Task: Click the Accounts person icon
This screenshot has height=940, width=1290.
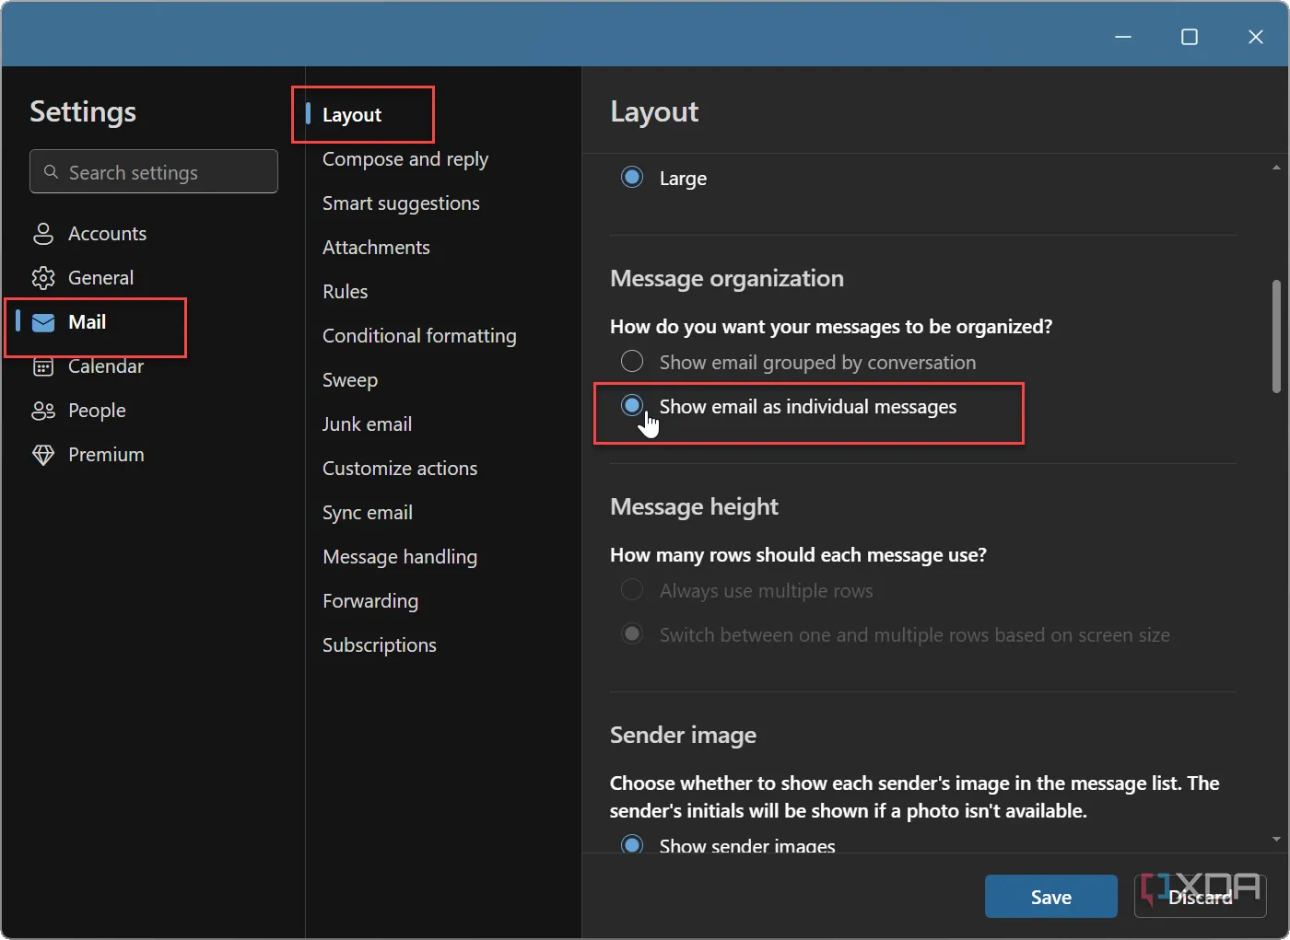Action: click(43, 234)
